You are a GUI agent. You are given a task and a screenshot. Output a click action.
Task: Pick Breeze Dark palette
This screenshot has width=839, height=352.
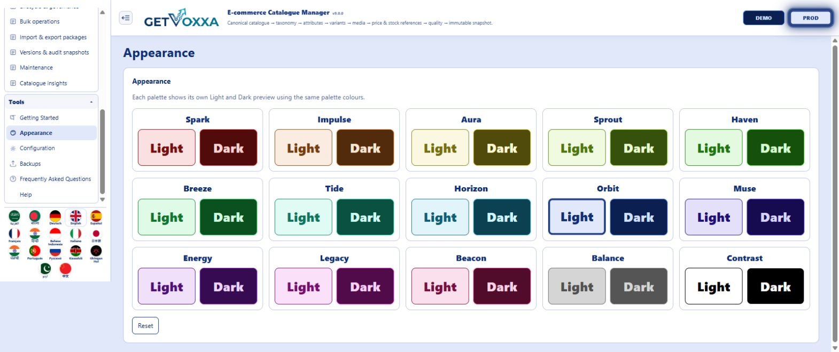(x=229, y=217)
